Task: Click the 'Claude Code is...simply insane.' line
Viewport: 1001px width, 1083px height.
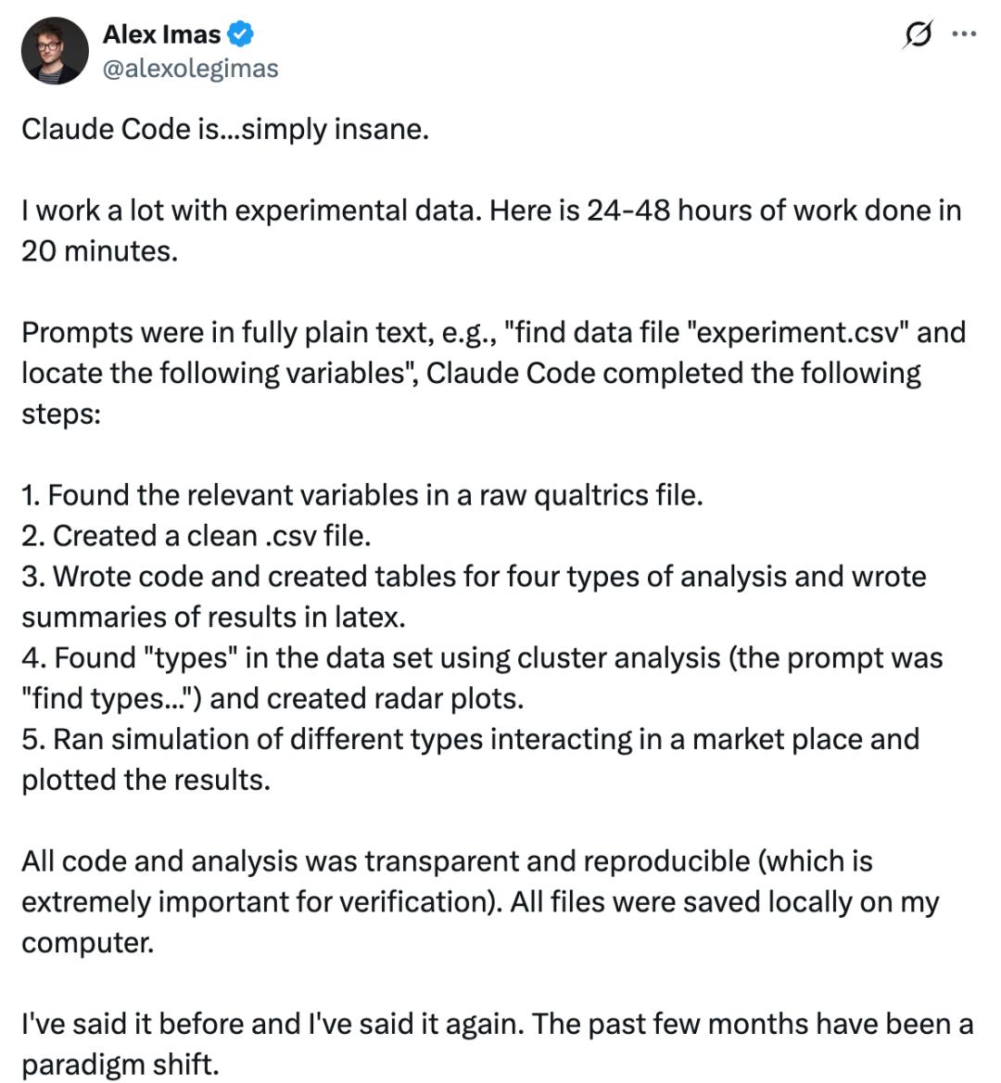Action: (225, 128)
